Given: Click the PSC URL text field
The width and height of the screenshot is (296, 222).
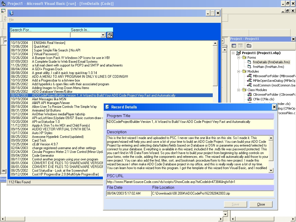Looking at the screenshot, I should 190,182.
